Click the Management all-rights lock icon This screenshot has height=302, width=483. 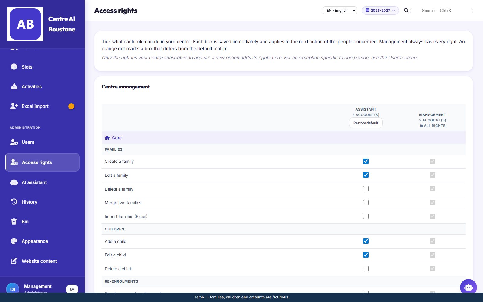[x=421, y=126]
